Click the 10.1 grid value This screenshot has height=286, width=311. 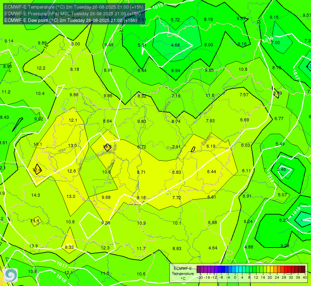[177, 223]
